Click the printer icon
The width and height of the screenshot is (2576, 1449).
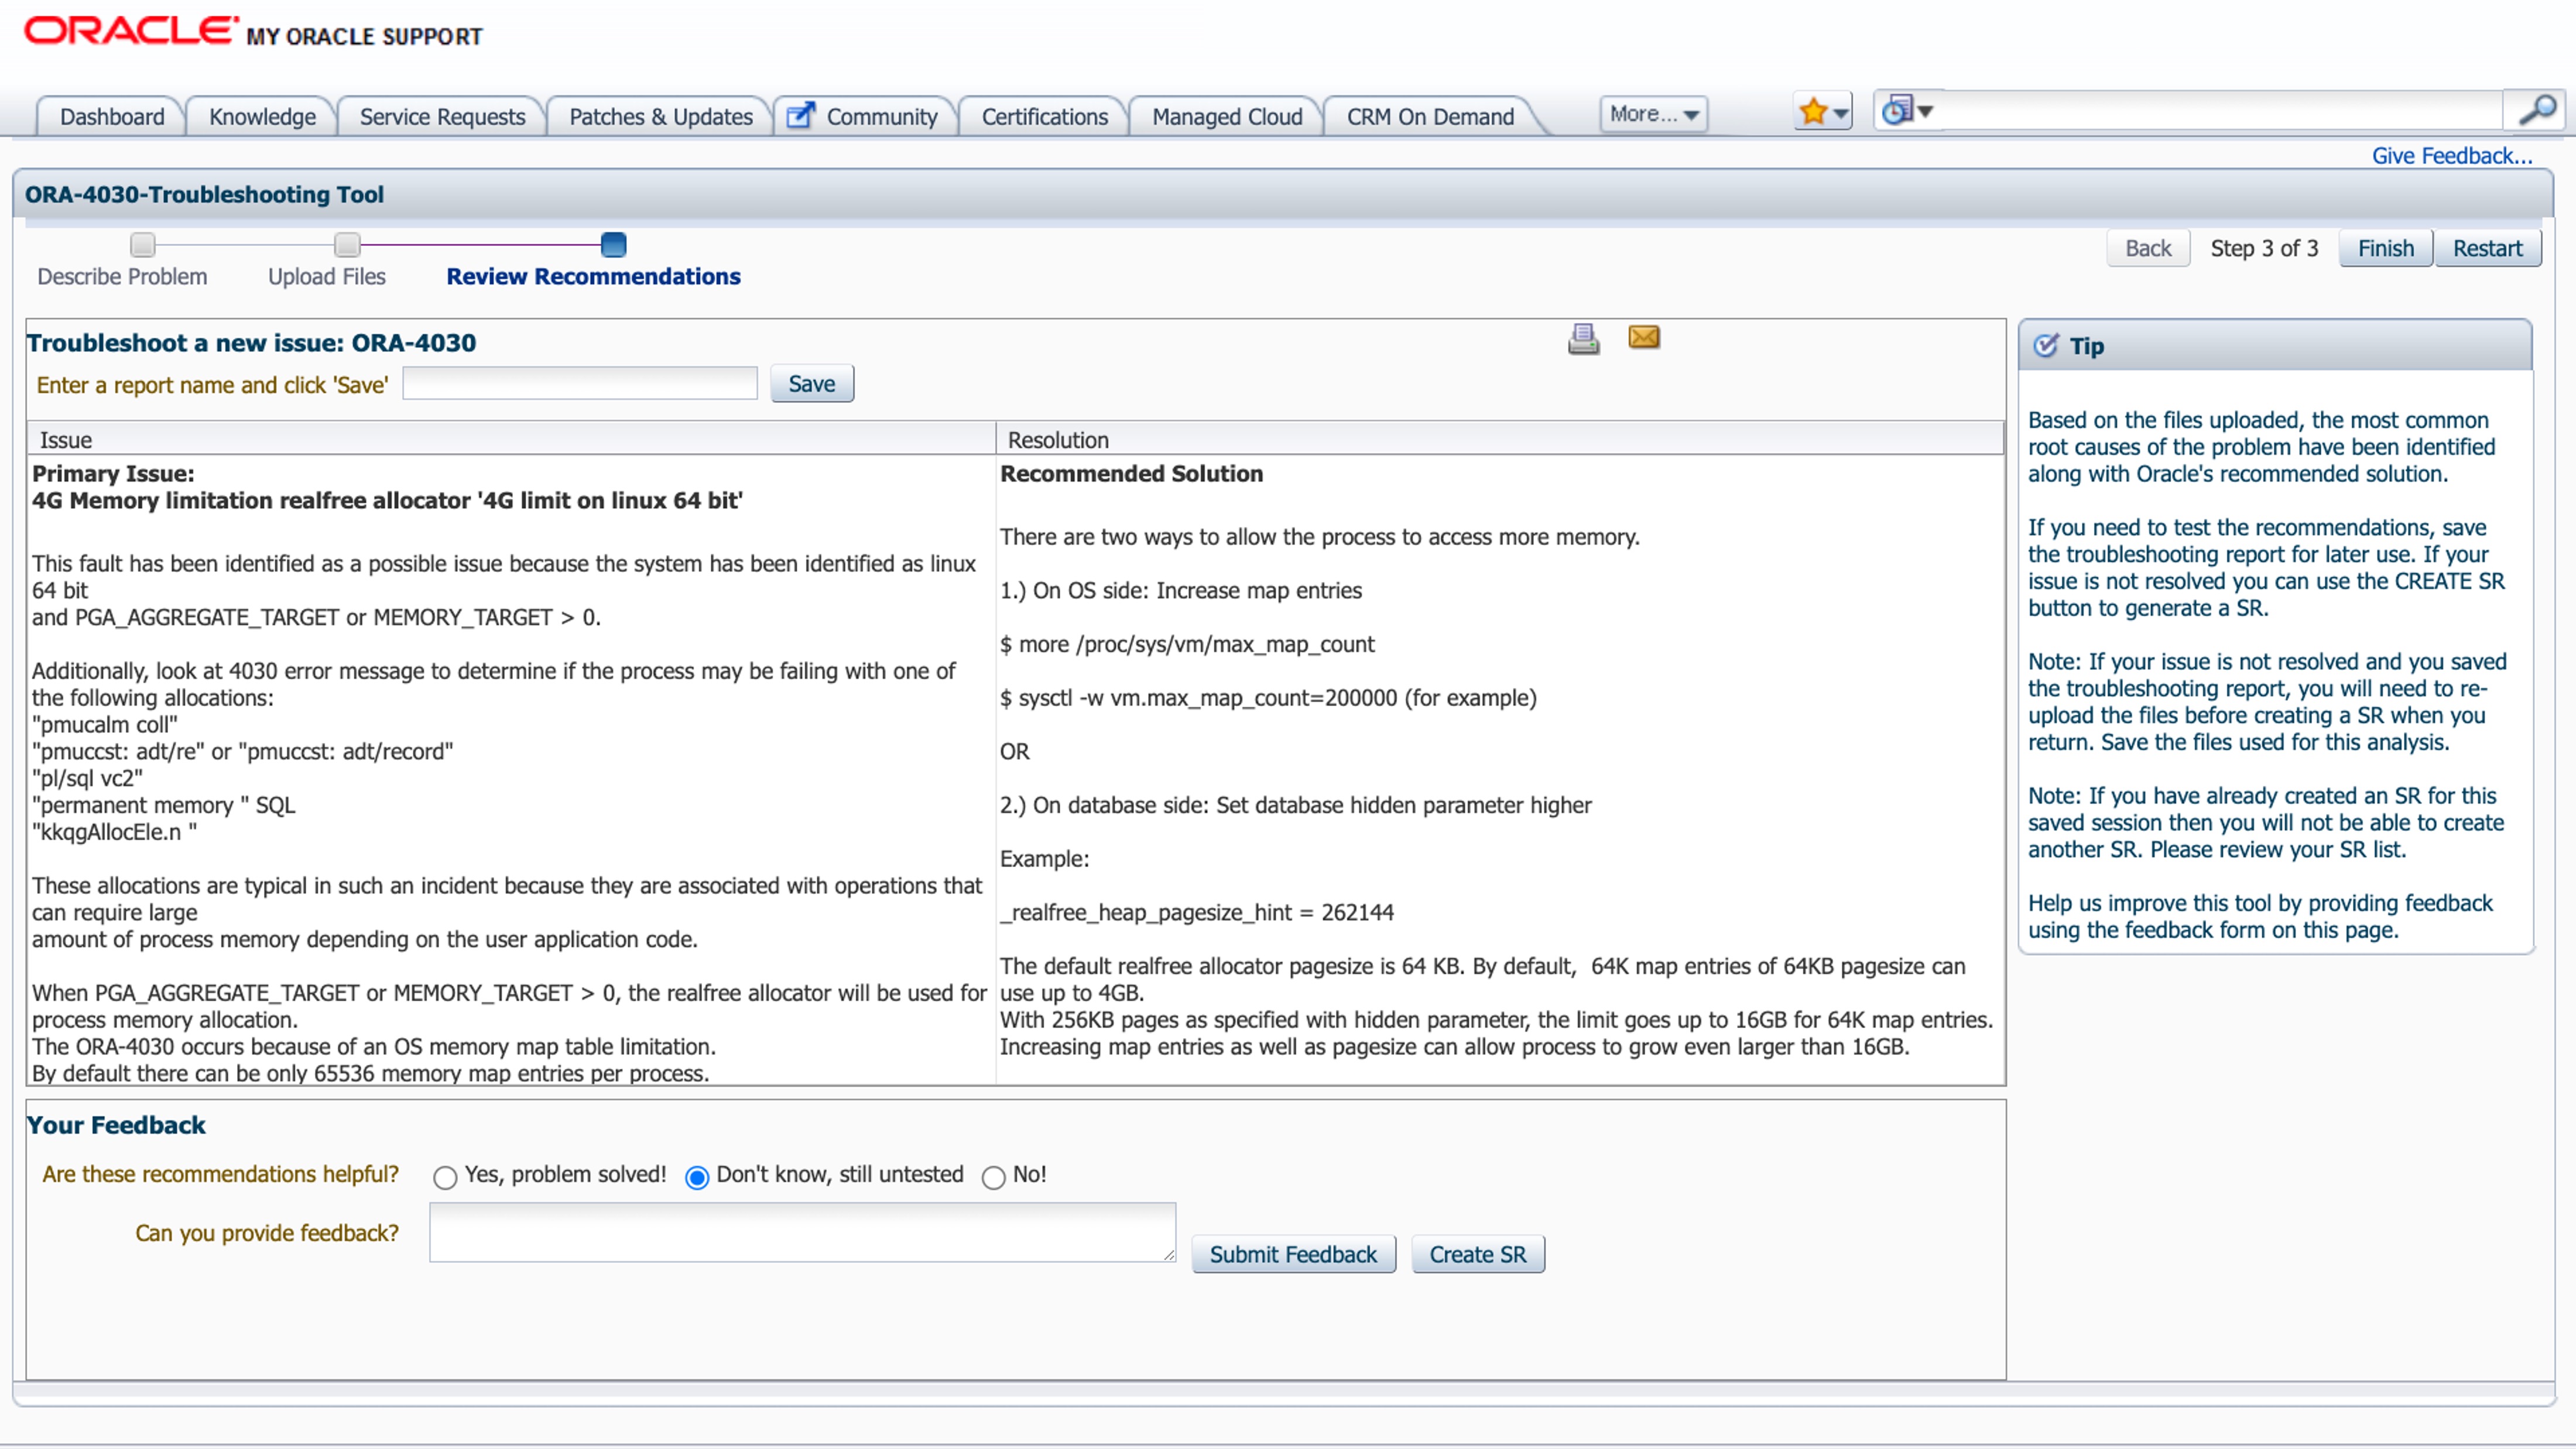pyautogui.click(x=1583, y=339)
